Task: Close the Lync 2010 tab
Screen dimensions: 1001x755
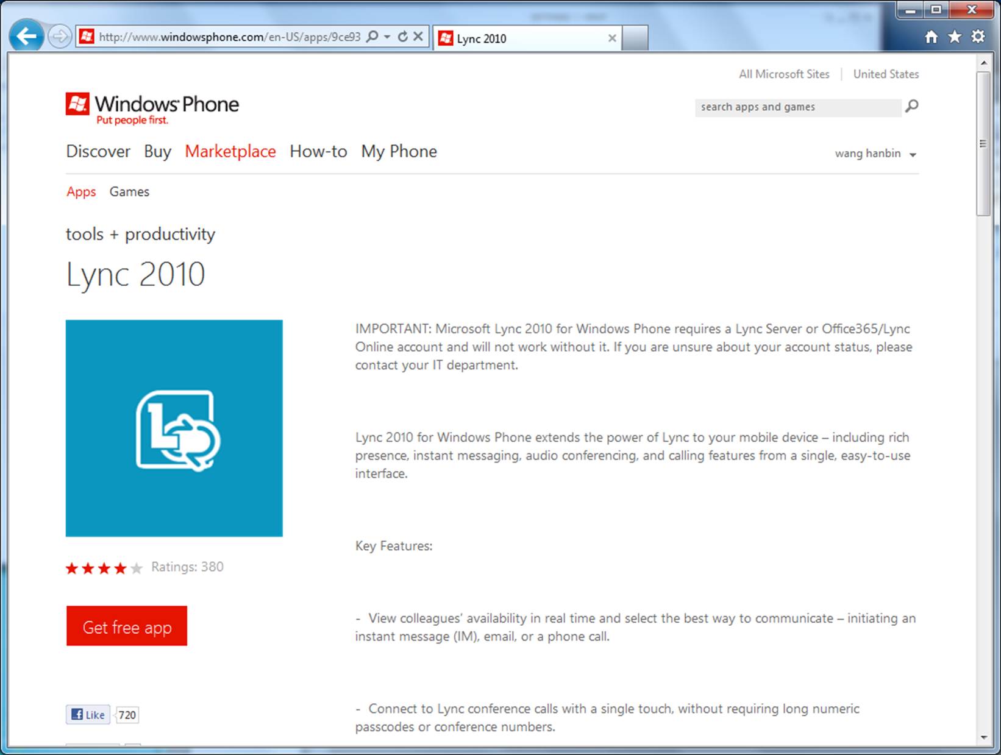Action: (612, 38)
